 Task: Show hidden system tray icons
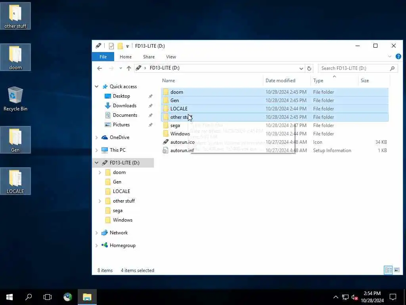pyautogui.click(x=335, y=297)
